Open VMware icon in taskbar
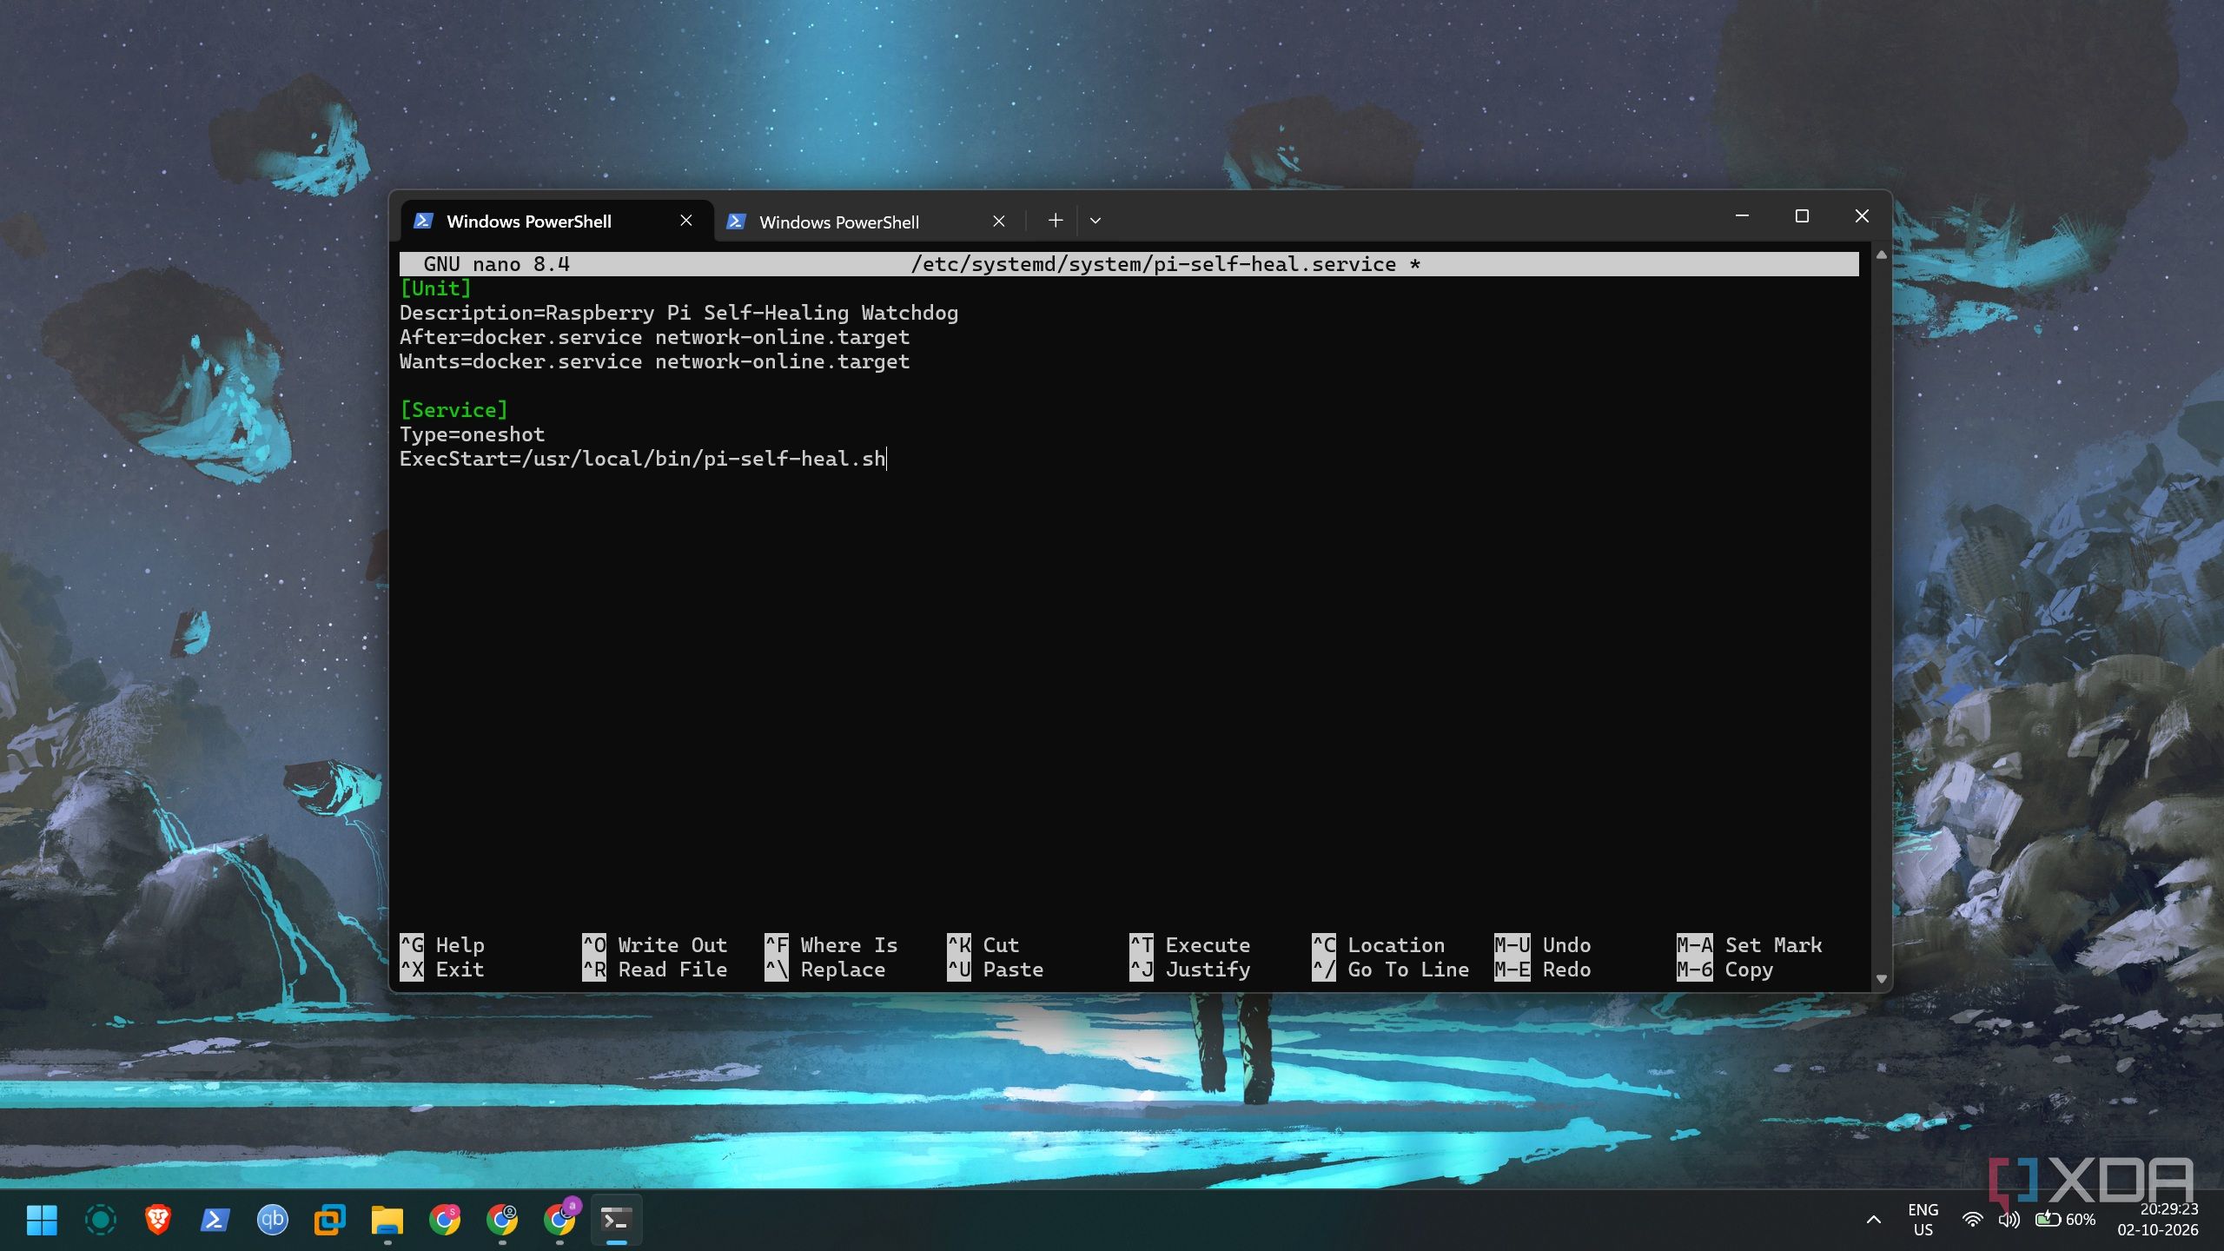The height and width of the screenshot is (1251, 2224). (329, 1220)
